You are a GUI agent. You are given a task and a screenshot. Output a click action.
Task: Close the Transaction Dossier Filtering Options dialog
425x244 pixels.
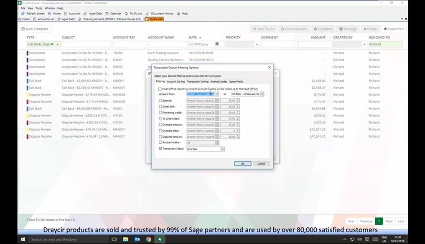pyautogui.click(x=270, y=67)
